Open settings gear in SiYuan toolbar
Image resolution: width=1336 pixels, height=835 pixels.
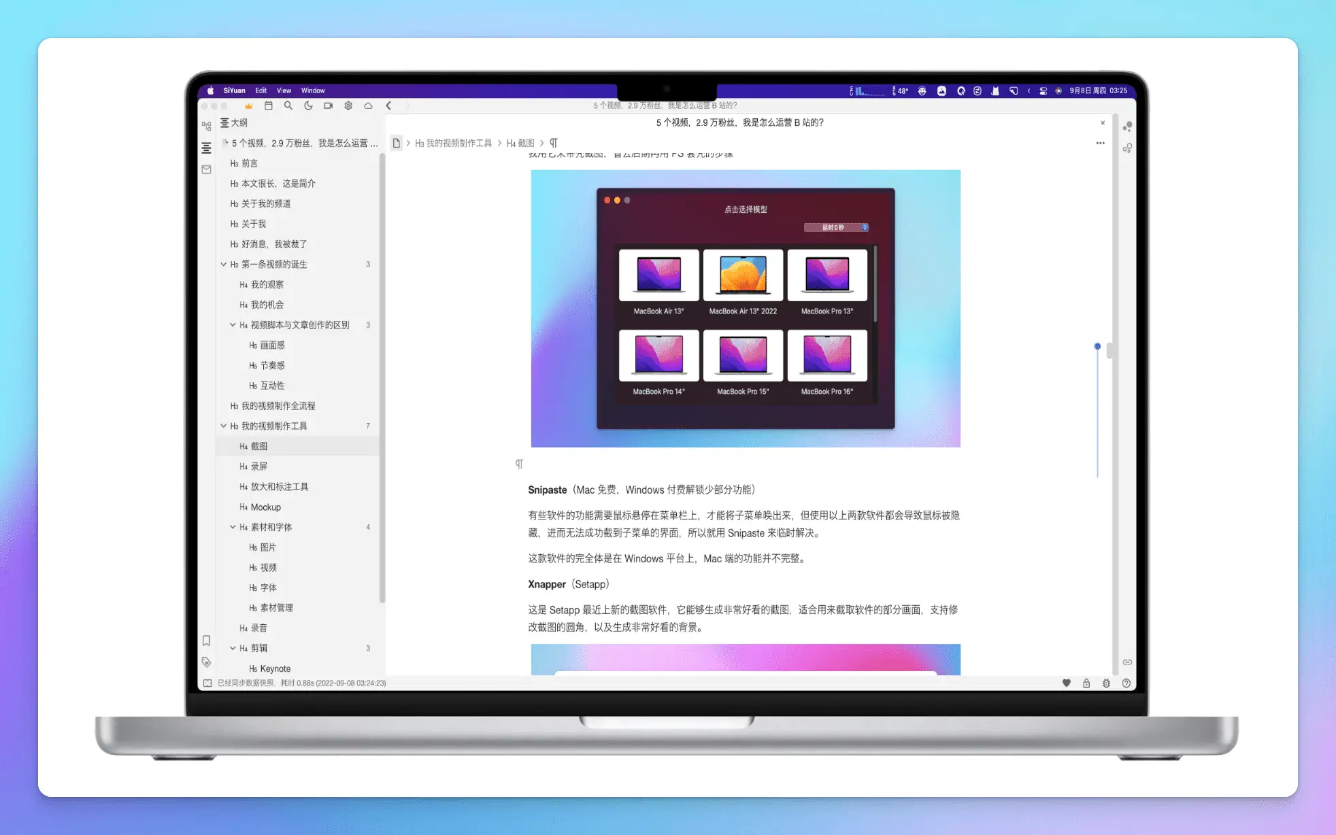(x=348, y=106)
